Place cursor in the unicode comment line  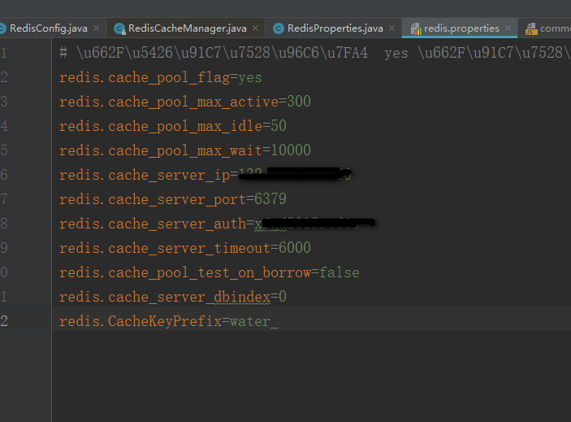[x=315, y=53]
